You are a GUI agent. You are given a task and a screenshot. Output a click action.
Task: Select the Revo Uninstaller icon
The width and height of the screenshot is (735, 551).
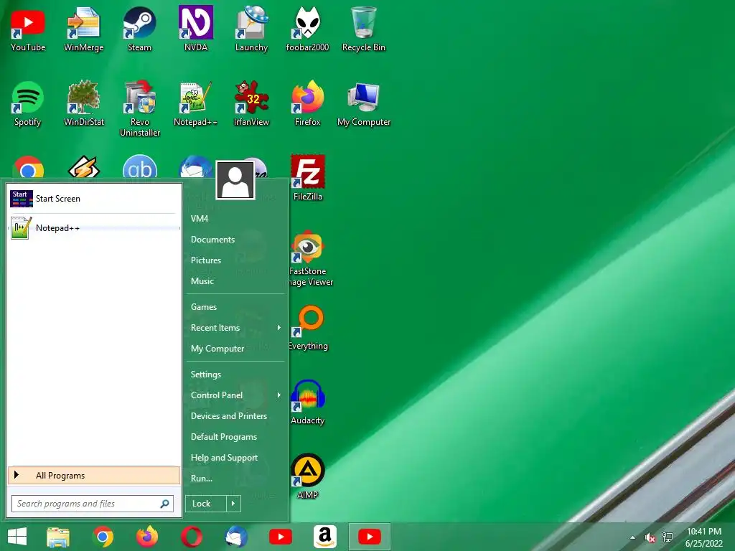pos(140,109)
